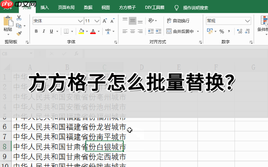Increase decimal places icon
The height and width of the screenshot is (167, 268).
[x=239, y=31]
